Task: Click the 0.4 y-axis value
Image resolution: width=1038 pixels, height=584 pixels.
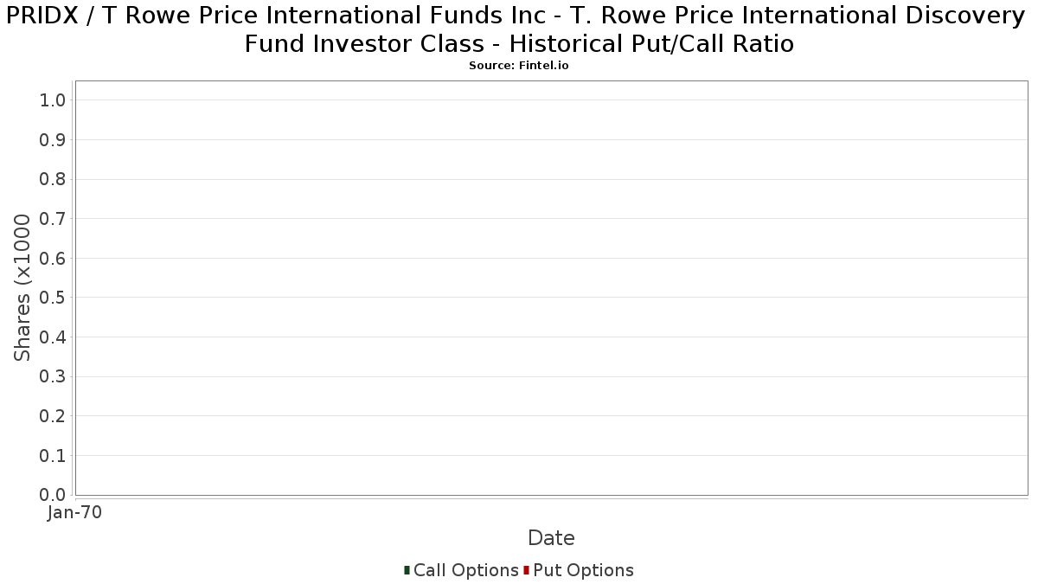Action: pyautogui.click(x=53, y=337)
